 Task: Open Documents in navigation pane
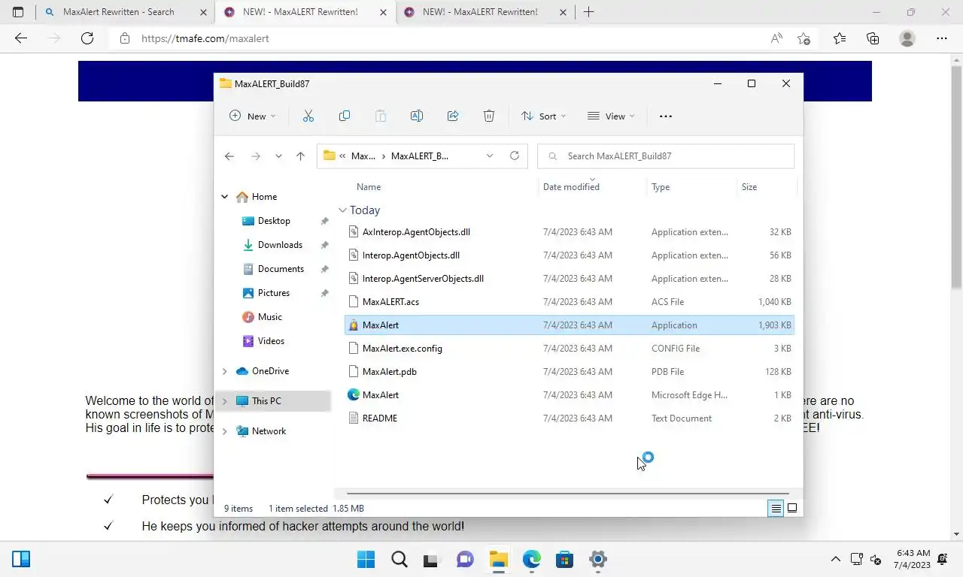[x=281, y=269]
